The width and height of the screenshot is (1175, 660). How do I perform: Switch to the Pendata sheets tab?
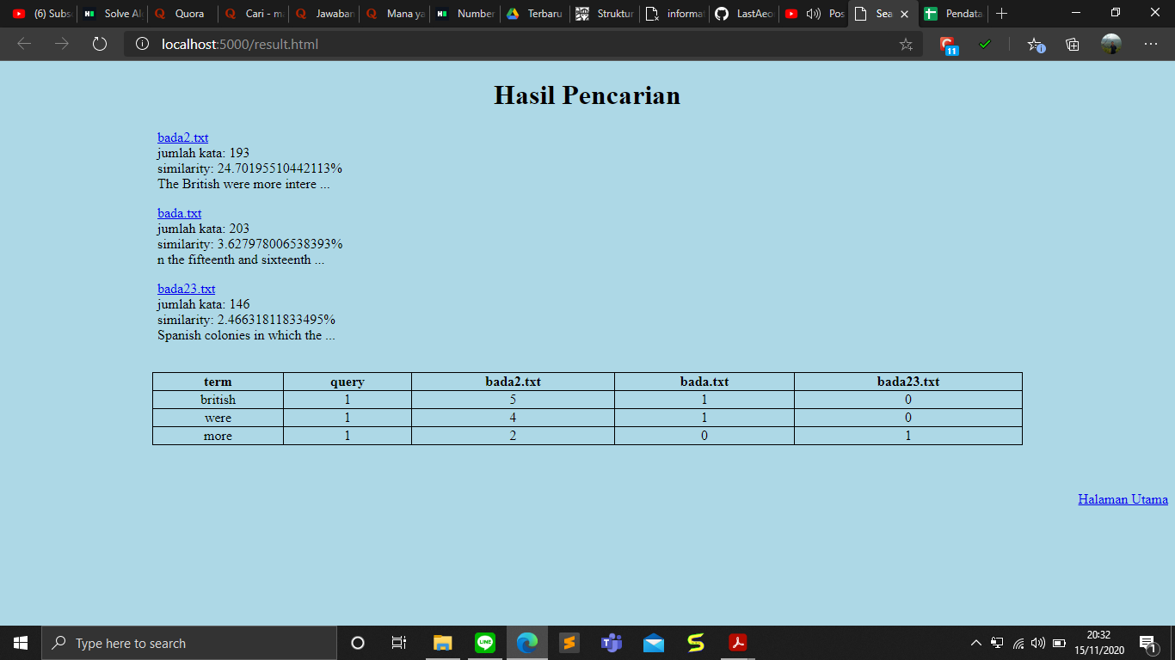[953, 14]
